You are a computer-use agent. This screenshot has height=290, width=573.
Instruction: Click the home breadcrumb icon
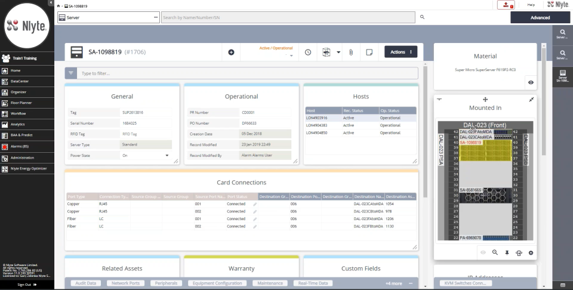(58, 6)
